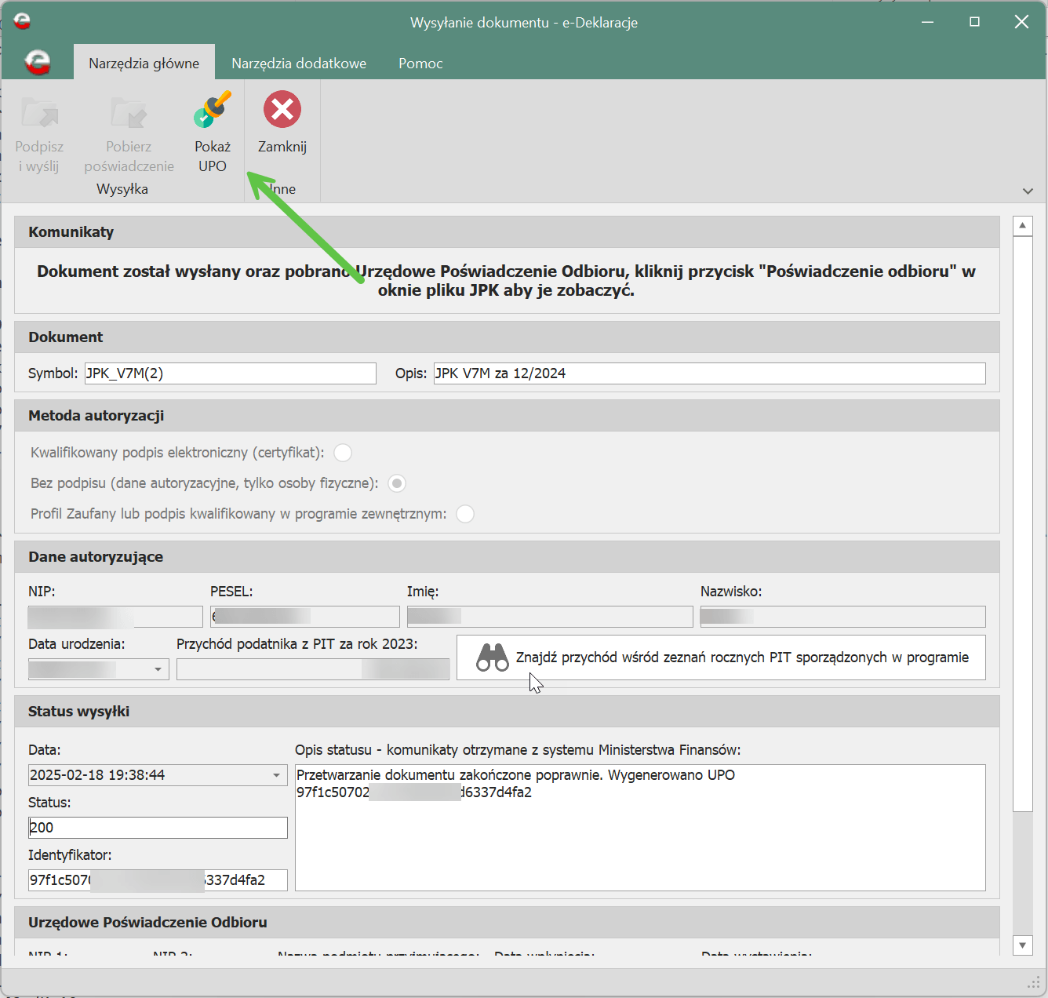This screenshot has width=1048, height=998.
Task: Open the application menu logo button
Action: 37,62
